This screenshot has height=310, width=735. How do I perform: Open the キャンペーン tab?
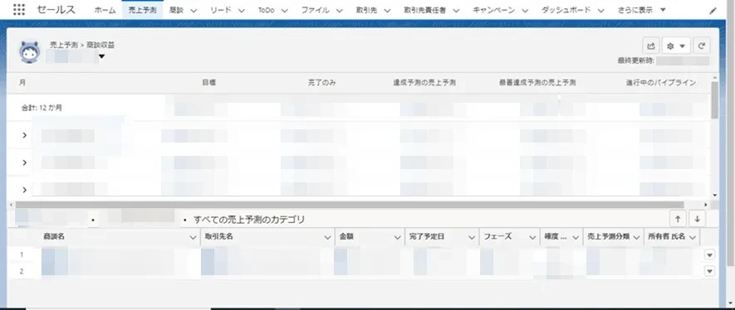point(493,10)
